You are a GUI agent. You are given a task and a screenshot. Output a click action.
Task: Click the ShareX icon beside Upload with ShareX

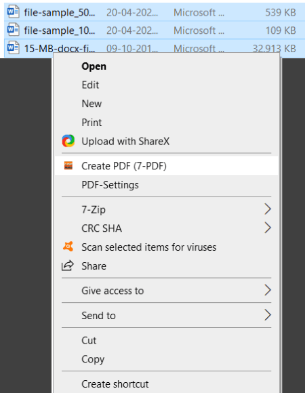(68, 141)
